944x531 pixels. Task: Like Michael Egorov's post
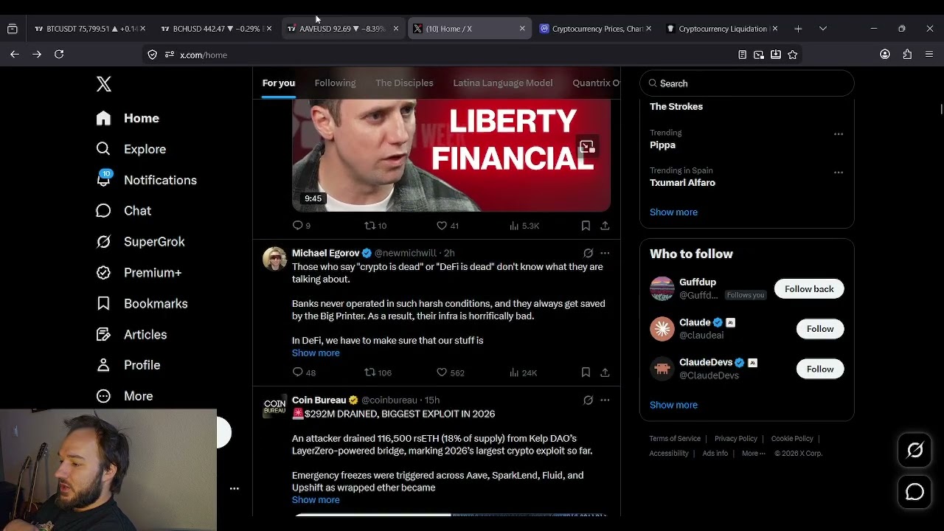pos(450,372)
